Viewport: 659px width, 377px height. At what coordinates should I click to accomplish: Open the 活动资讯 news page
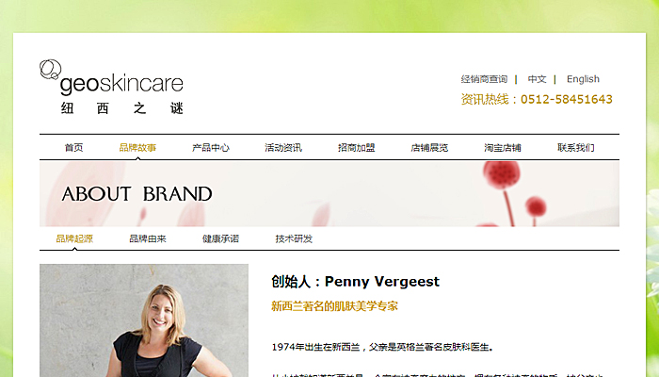(283, 148)
